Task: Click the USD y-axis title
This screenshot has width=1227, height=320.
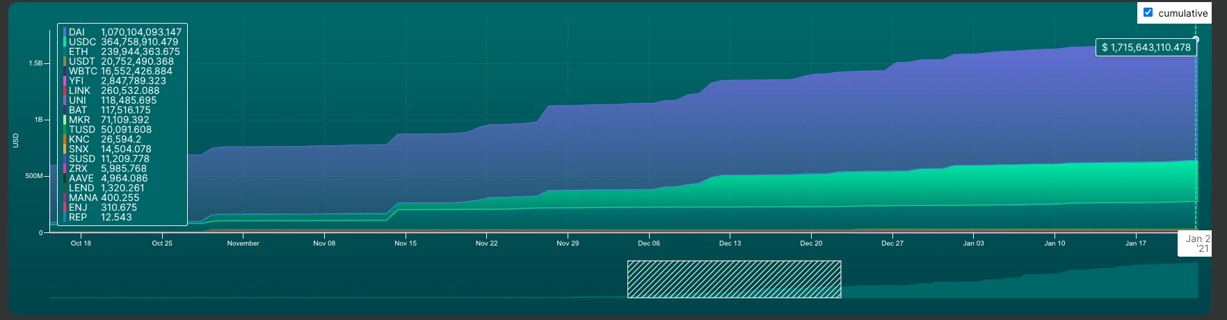Action: (x=16, y=141)
